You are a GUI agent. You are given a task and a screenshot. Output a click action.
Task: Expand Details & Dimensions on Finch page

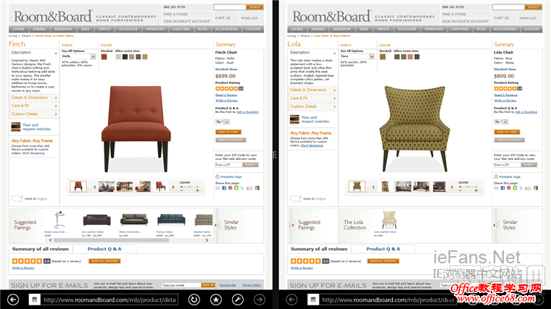coord(34,98)
